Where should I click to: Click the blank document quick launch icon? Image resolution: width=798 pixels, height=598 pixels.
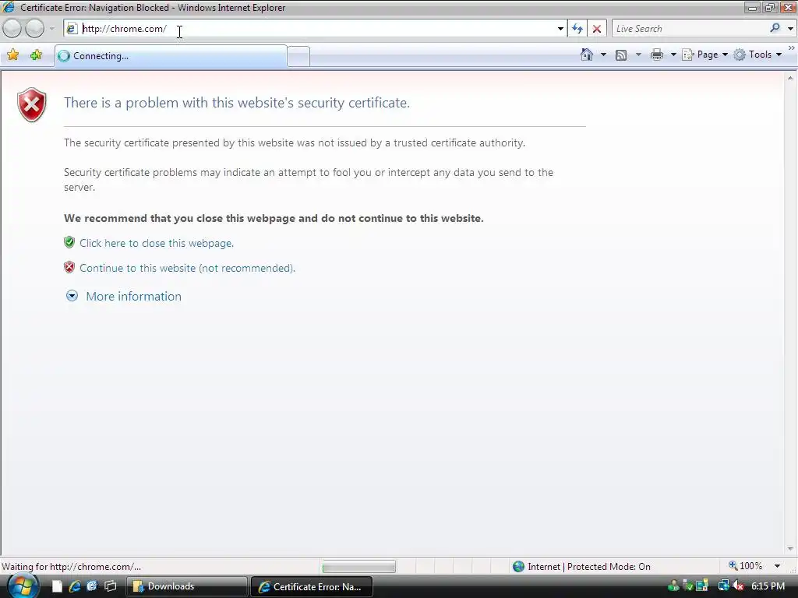tap(57, 586)
